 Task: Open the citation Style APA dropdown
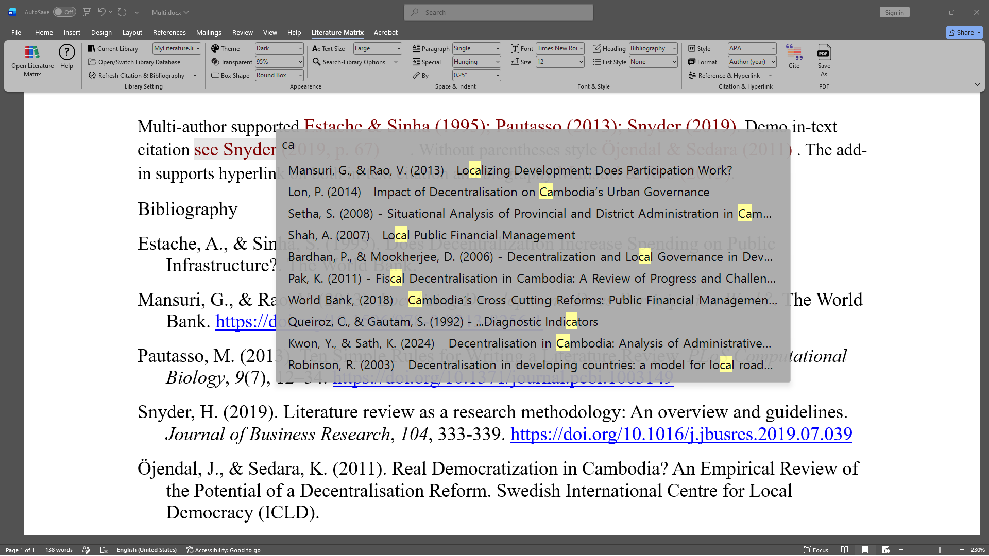pos(752,48)
